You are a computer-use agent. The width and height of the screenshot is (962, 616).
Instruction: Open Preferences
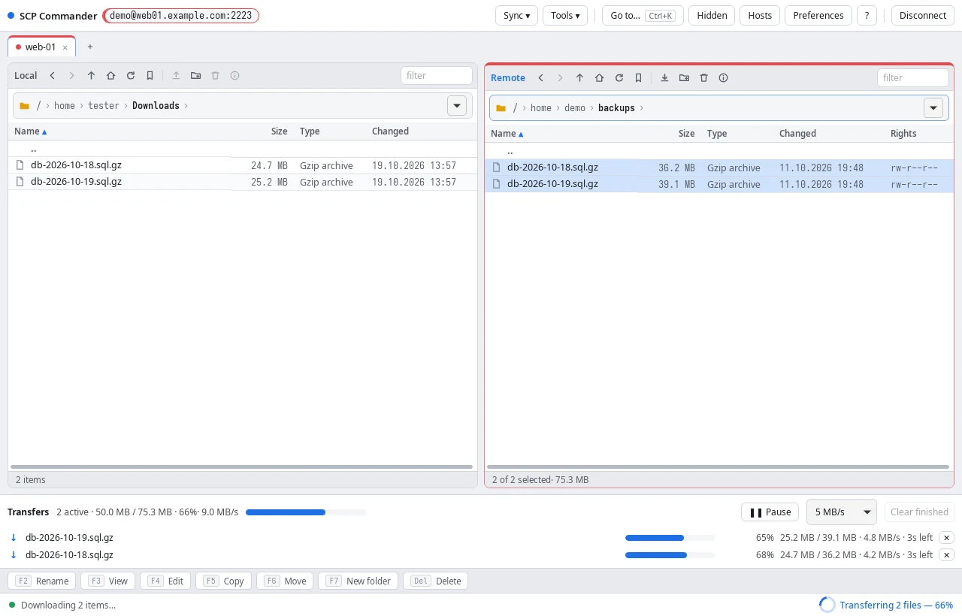click(x=818, y=16)
